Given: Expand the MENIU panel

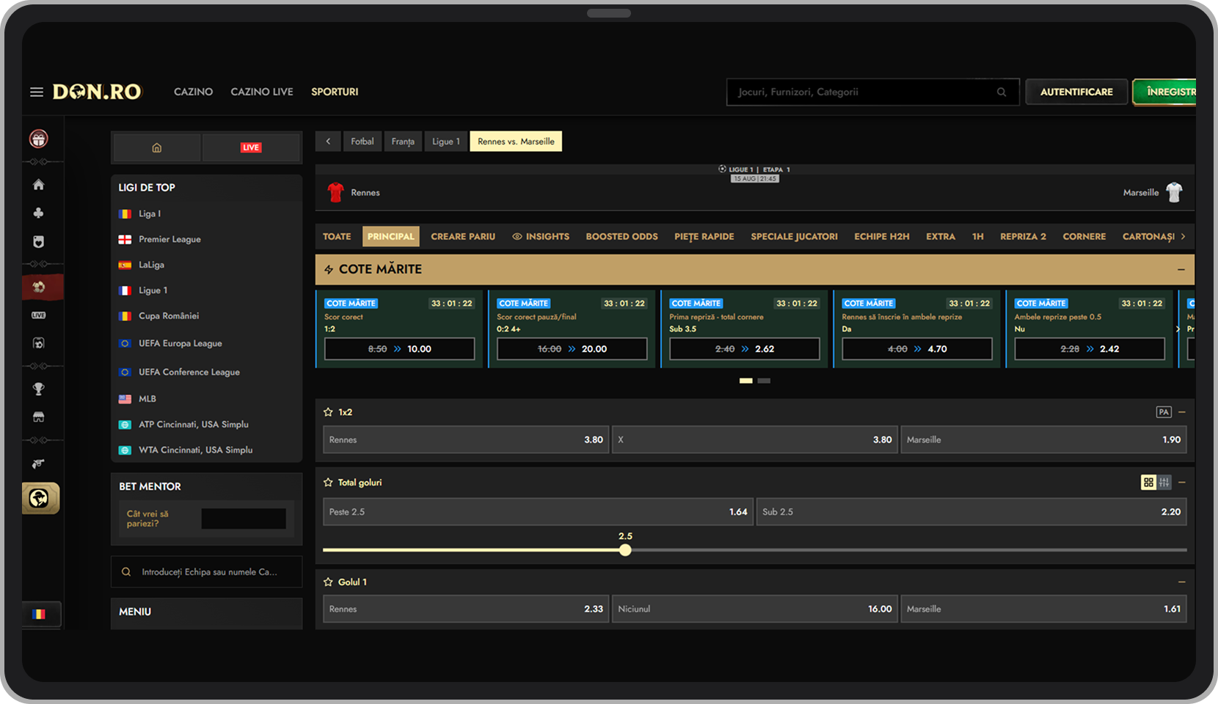Looking at the screenshot, I should 206,613.
